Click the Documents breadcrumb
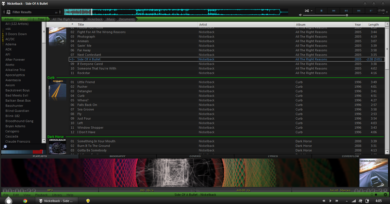Image resolution: width=390 pixels, height=204 pixels. tap(127, 19)
